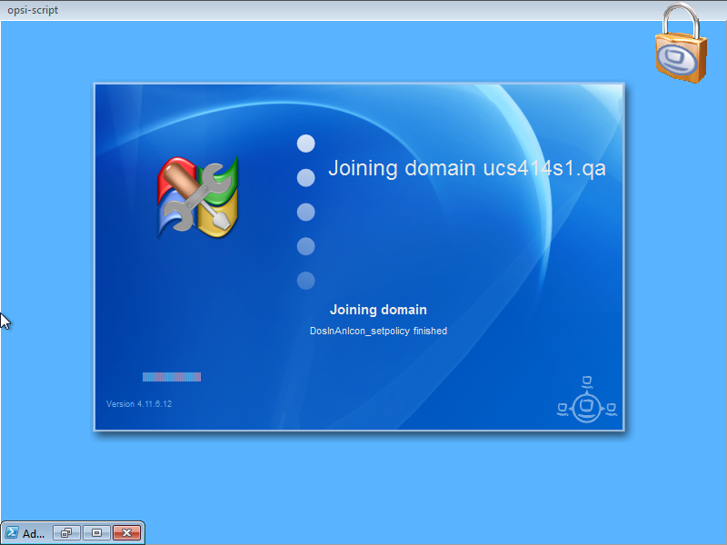Click the Windows tools logo in installer
The height and width of the screenshot is (545, 727).
coord(198,197)
